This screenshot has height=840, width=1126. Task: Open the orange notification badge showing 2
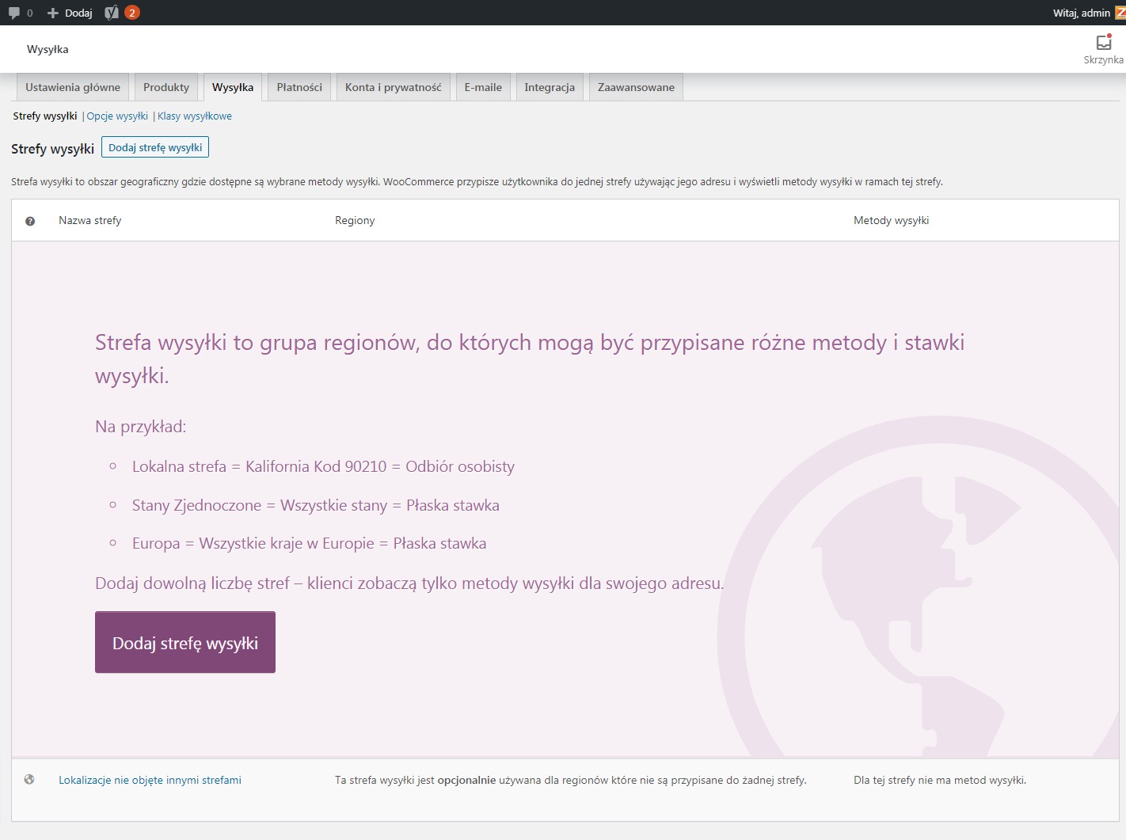132,13
